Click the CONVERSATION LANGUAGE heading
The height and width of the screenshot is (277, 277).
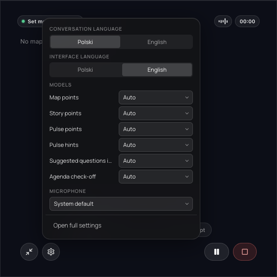[x=86, y=29]
